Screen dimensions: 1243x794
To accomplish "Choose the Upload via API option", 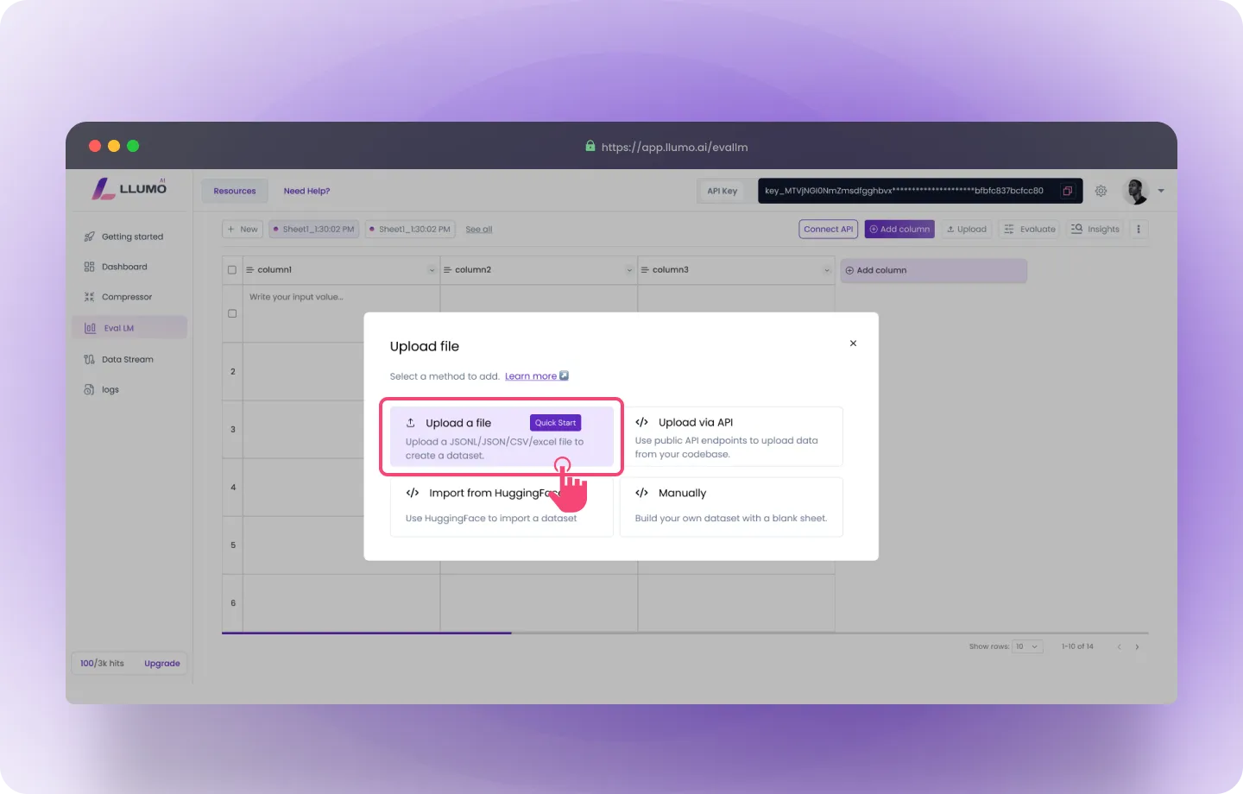I will click(731, 436).
